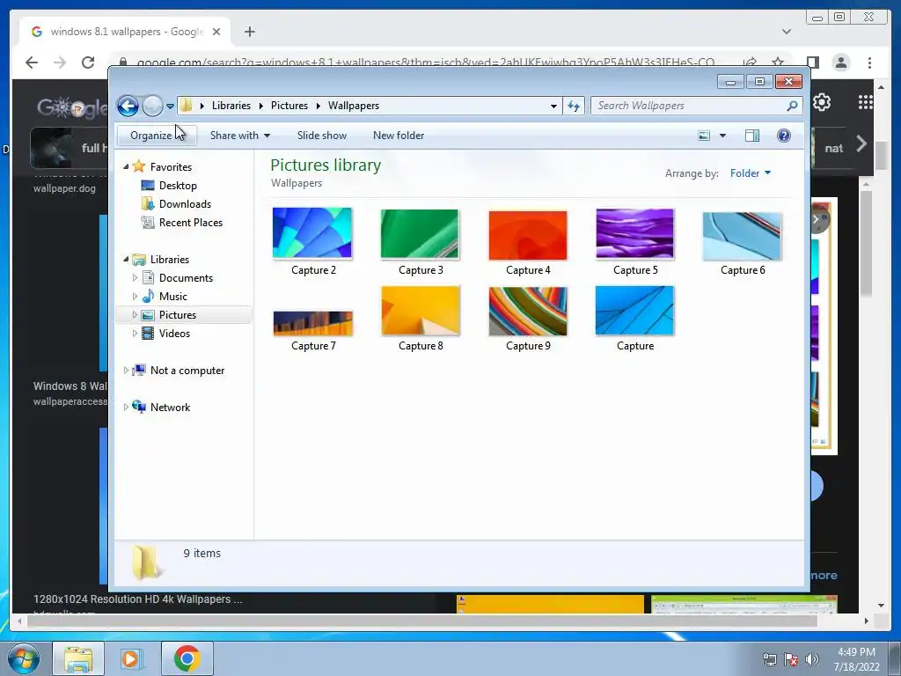This screenshot has height=676, width=901.
Task: Open Google settings gear in Chrome
Action: [822, 102]
